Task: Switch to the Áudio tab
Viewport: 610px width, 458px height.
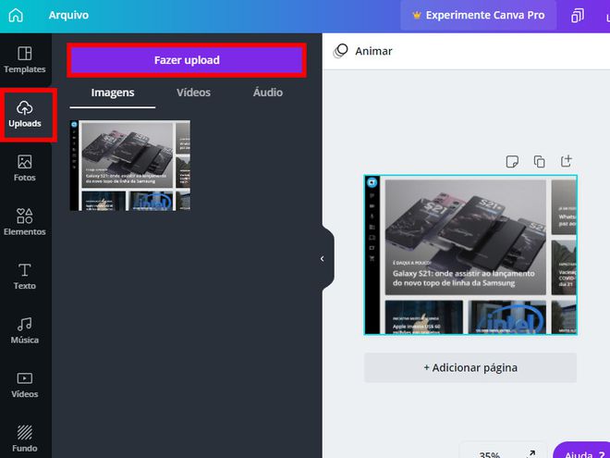Action: (268, 93)
